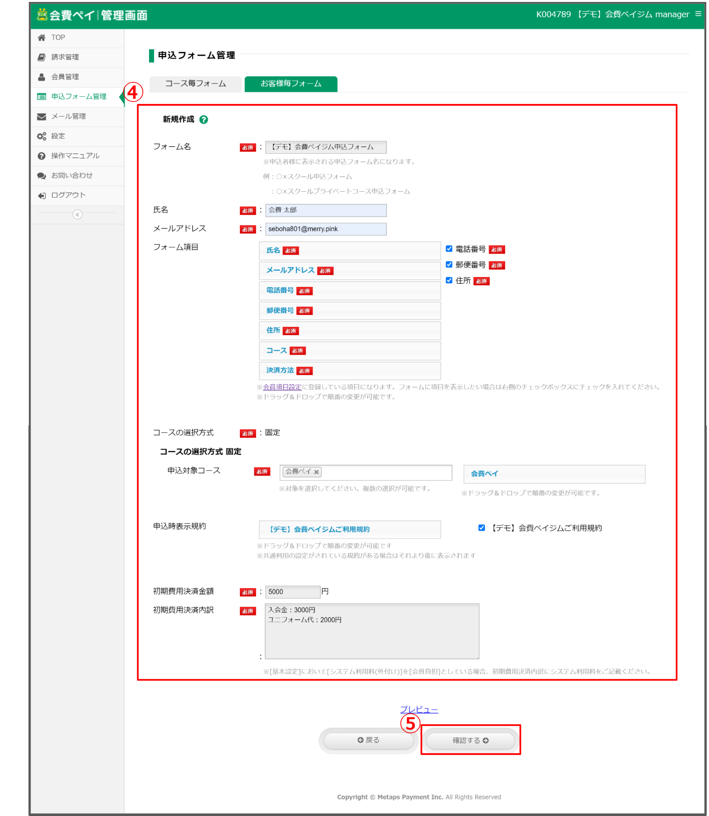709x816 pixels.
Task: Open the 請求管理 sidebar icon
Action: tap(42, 57)
